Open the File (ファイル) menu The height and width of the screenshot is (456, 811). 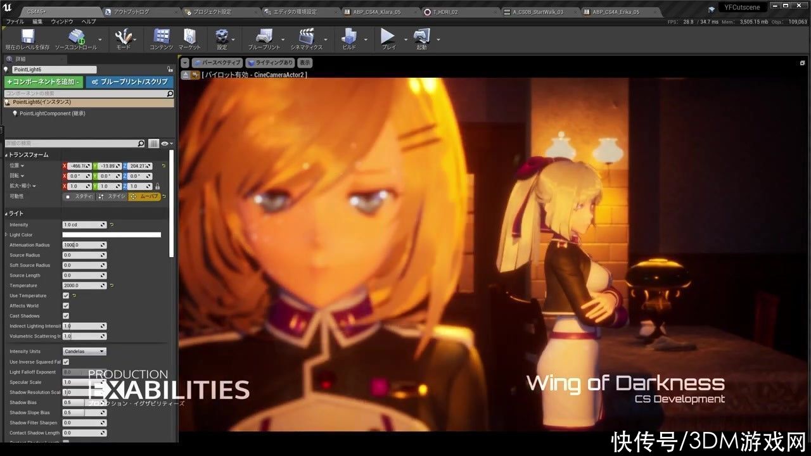click(x=15, y=22)
